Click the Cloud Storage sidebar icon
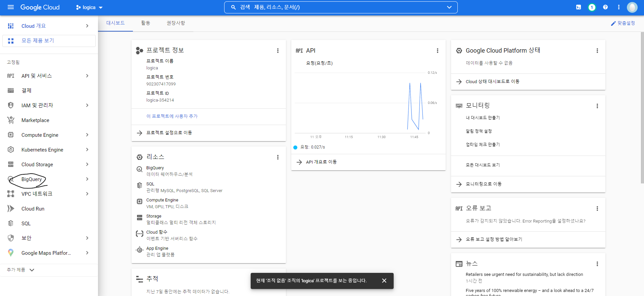This screenshot has width=644, height=296. [11, 164]
